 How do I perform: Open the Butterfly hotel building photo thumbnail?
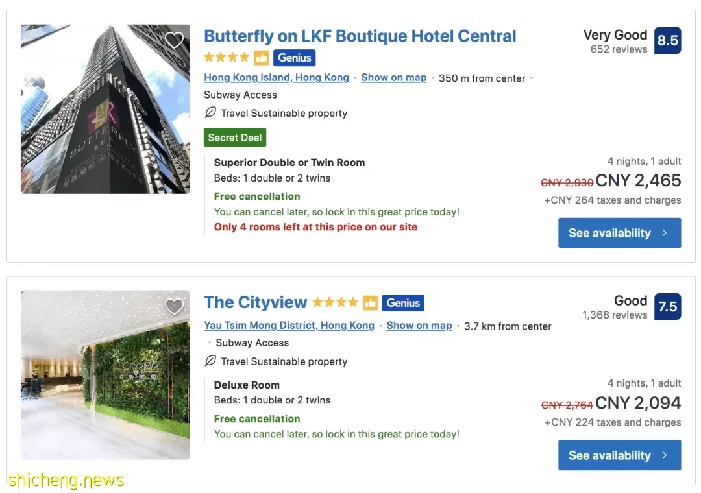106,109
